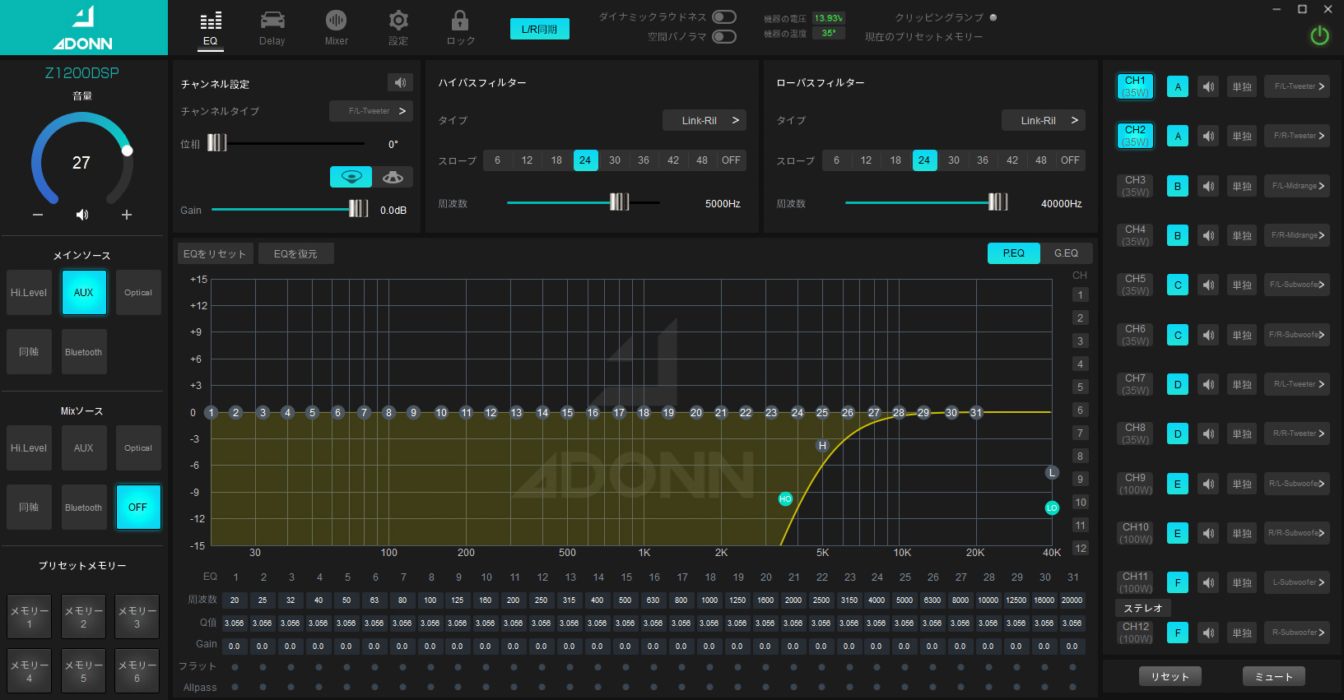Click the volume plus icon
Viewport: 1344px width, 700px height.
127,215
